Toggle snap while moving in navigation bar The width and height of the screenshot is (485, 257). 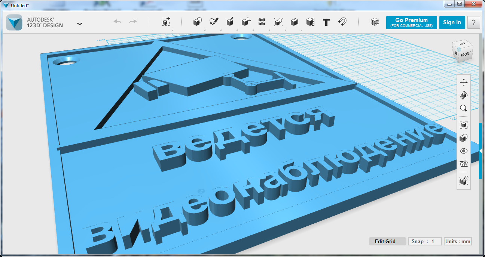click(x=464, y=181)
